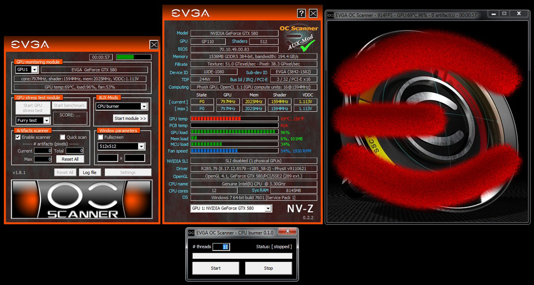Click the blue Fan speed bar

pyautogui.click(x=234, y=151)
